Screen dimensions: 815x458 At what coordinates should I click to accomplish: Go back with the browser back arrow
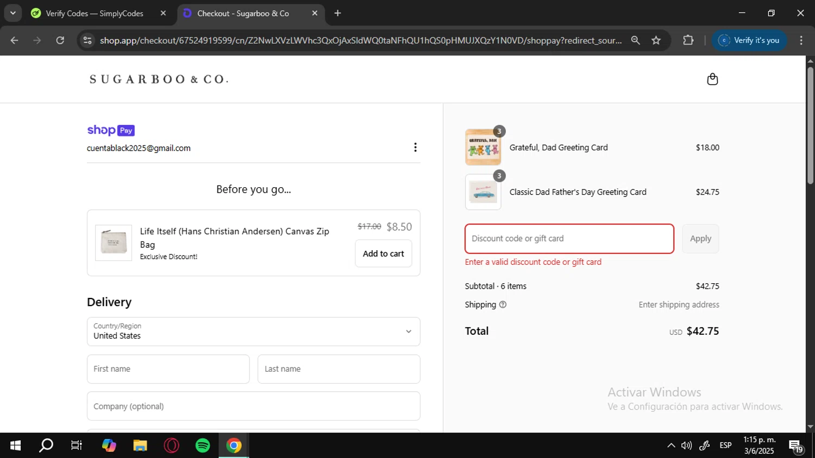click(15, 40)
